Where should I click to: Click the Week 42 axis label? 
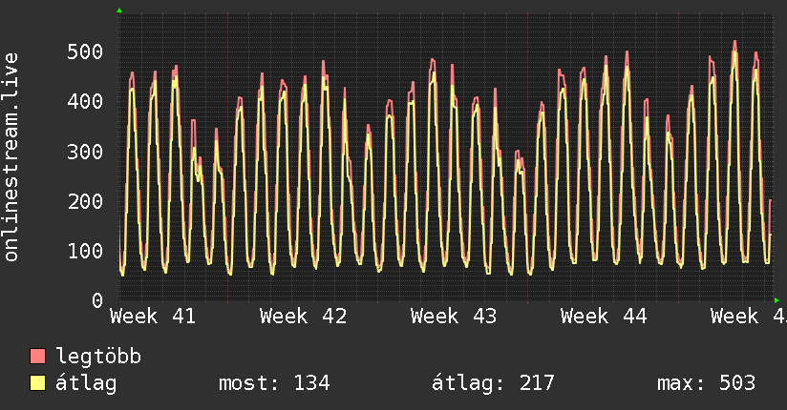pos(303,317)
